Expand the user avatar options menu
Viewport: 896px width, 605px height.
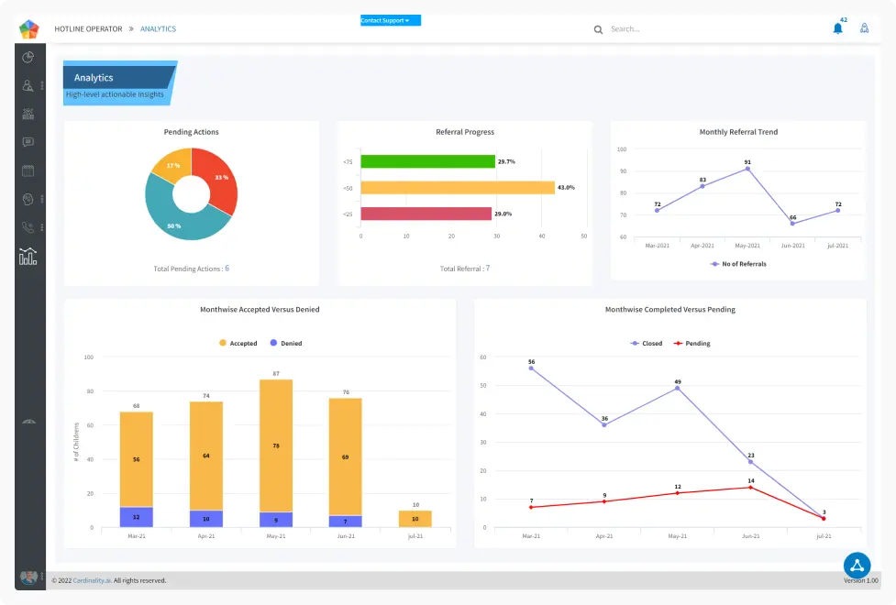pyautogui.click(x=42, y=578)
